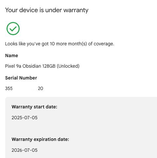This screenshot has width=157, height=158.
Task: Click "(Unlocked)" in the device name
Action: (x=68, y=66)
